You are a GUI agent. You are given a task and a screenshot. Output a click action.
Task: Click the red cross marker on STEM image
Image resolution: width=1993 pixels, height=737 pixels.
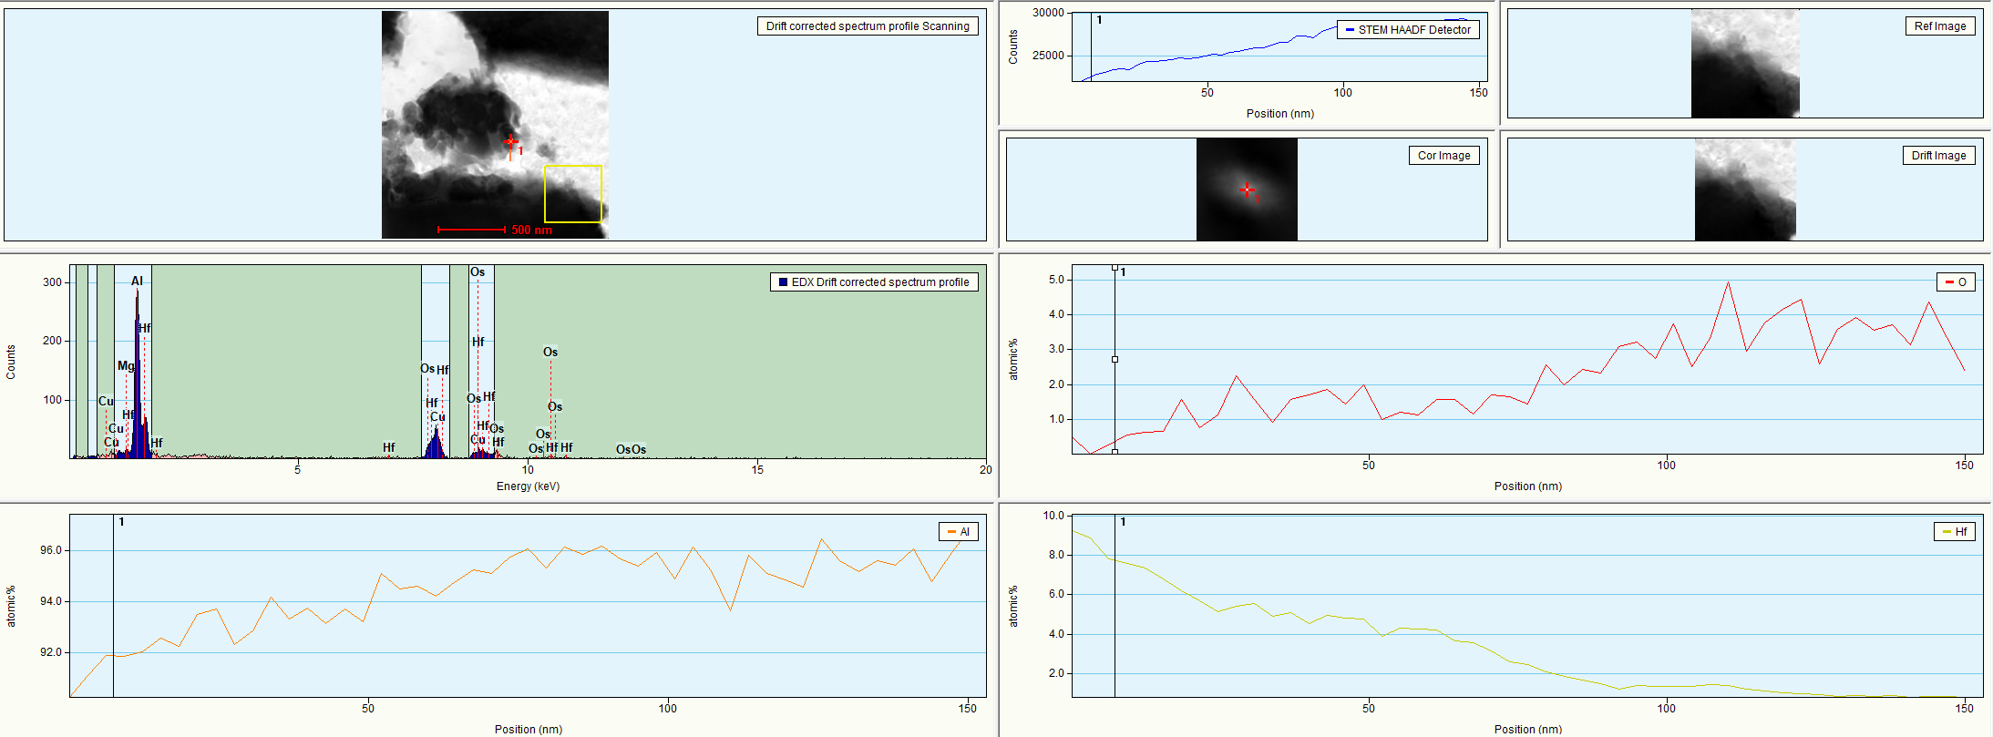pyautogui.click(x=511, y=142)
